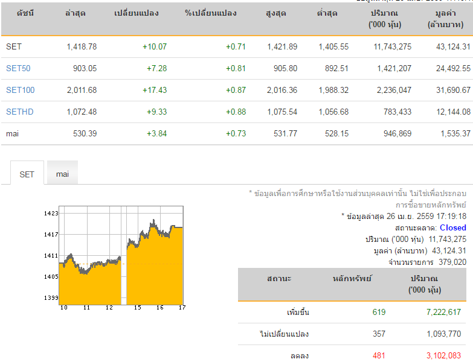Click the mai row name in the index table
Viewport: 473px width, 362px height.
pyautogui.click(x=13, y=133)
